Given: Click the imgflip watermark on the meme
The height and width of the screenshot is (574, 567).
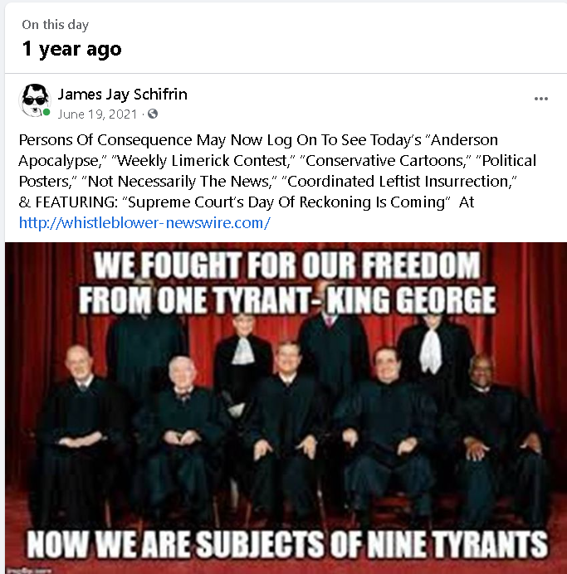Looking at the screenshot, I should (29, 570).
